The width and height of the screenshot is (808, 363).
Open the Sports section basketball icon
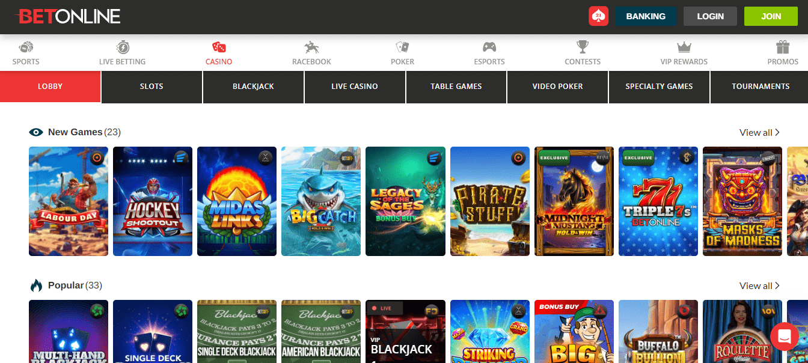click(x=26, y=47)
